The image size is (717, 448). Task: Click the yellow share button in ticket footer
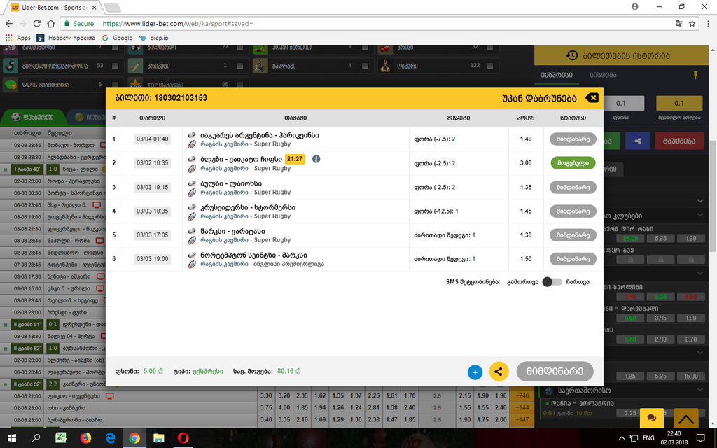[499, 371]
